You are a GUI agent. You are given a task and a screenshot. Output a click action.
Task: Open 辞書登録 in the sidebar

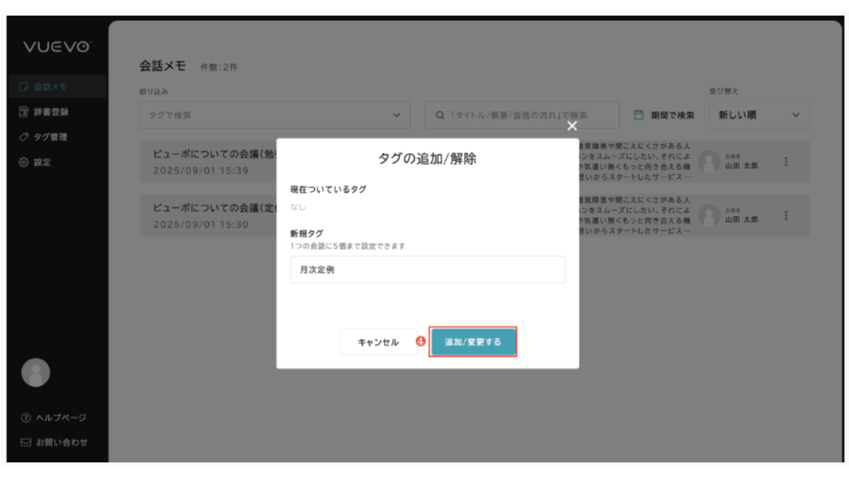tap(50, 111)
